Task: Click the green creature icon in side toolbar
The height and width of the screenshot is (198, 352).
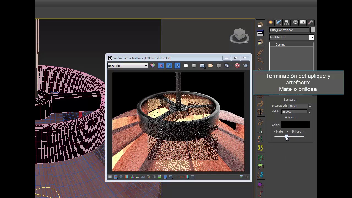Action: [x=260, y=166]
